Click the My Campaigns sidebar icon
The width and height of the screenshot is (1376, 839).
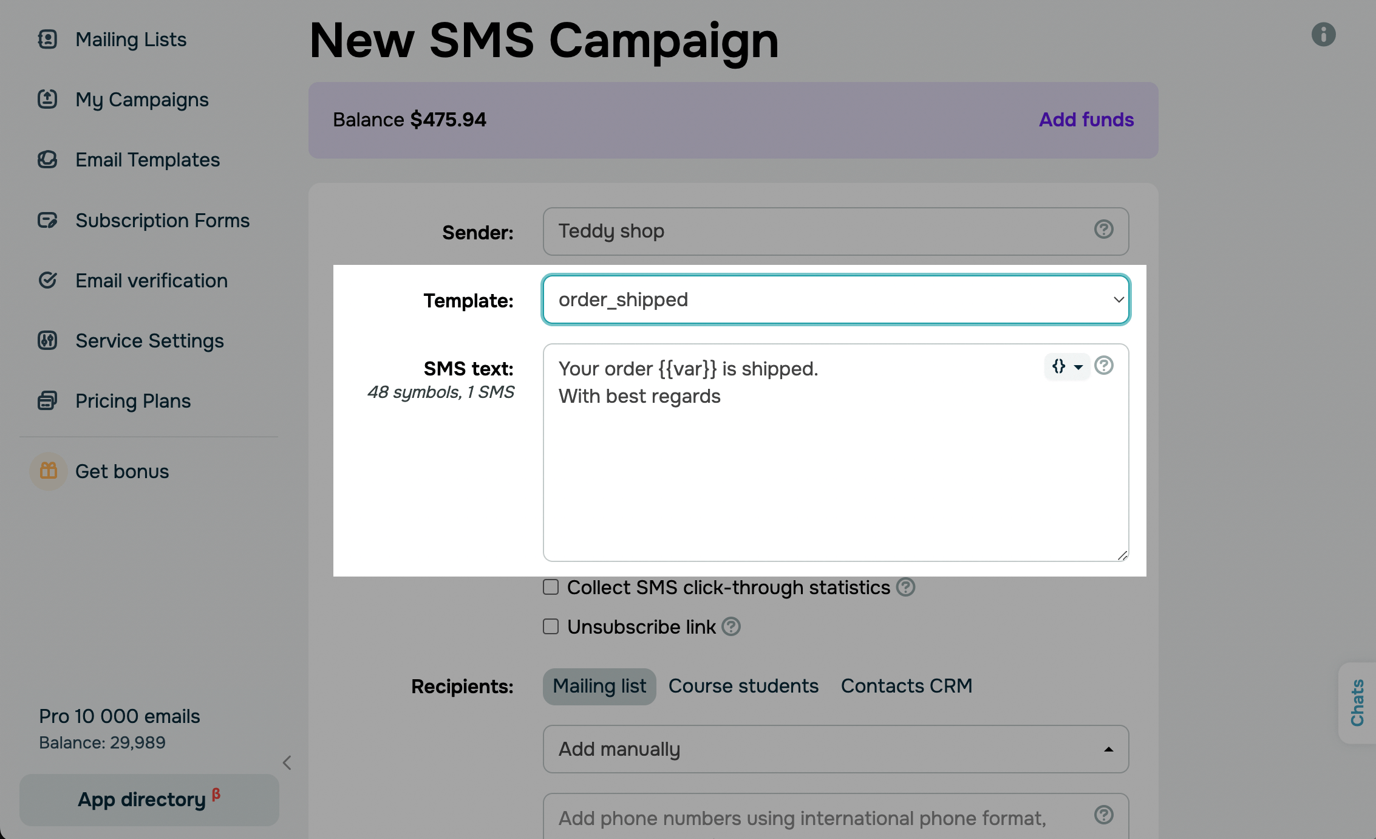coord(47,99)
